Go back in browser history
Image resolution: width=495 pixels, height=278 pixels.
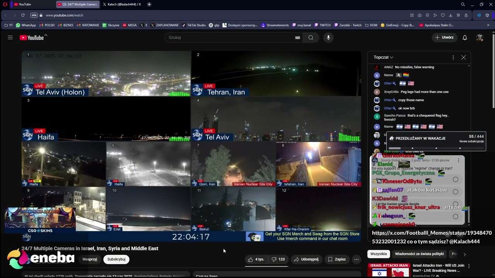click(x=5, y=15)
